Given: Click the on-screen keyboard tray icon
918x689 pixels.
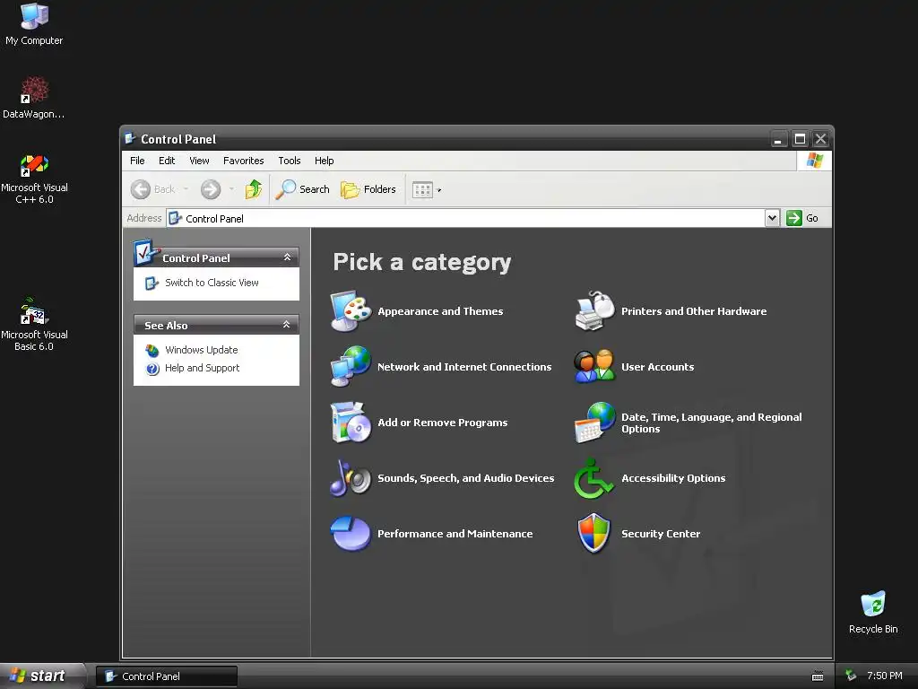Looking at the screenshot, I should pyautogui.click(x=818, y=676).
